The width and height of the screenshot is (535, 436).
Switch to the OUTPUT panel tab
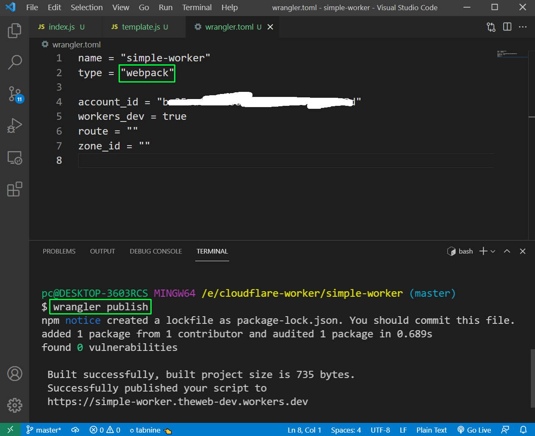(103, 251)
